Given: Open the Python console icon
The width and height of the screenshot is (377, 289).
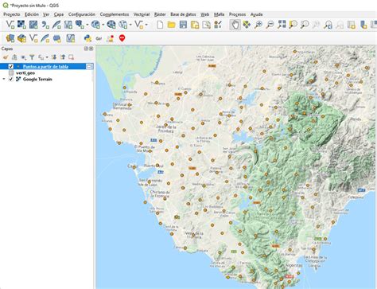Looking at the screenshot, I should coord(87,38).
